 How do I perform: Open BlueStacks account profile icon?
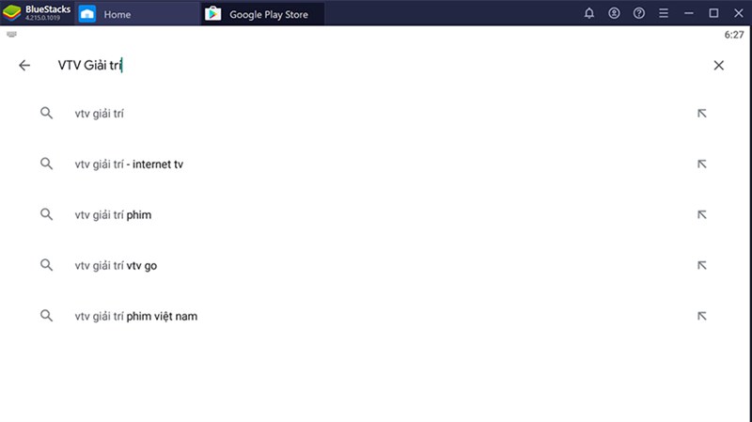coord(614,13)
